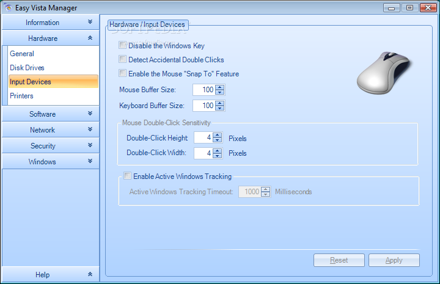Click the Double-Click Height value field
The image size is (440, 284).
point(203,137)
